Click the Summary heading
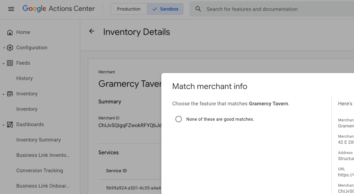The width and height of the screenshot is (354, 194). click(x=110, y=102)
